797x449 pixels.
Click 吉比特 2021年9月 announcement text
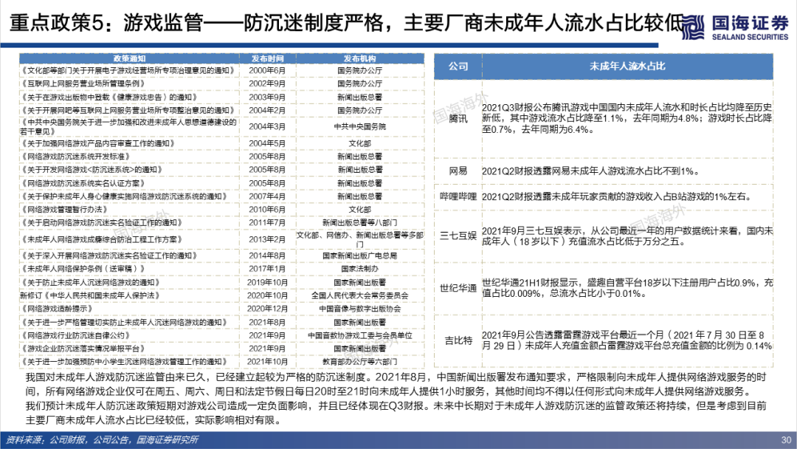[627, 340]
